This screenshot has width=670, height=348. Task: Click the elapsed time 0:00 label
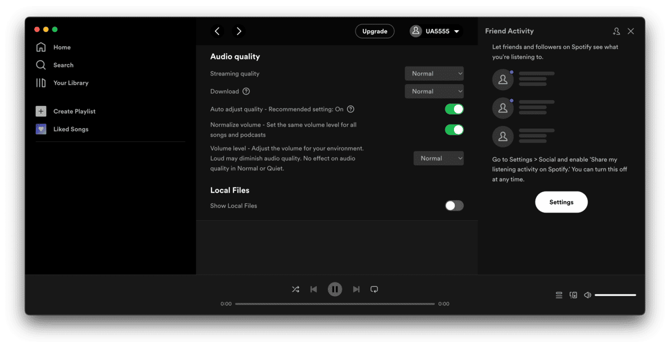(x=226, y=304)
